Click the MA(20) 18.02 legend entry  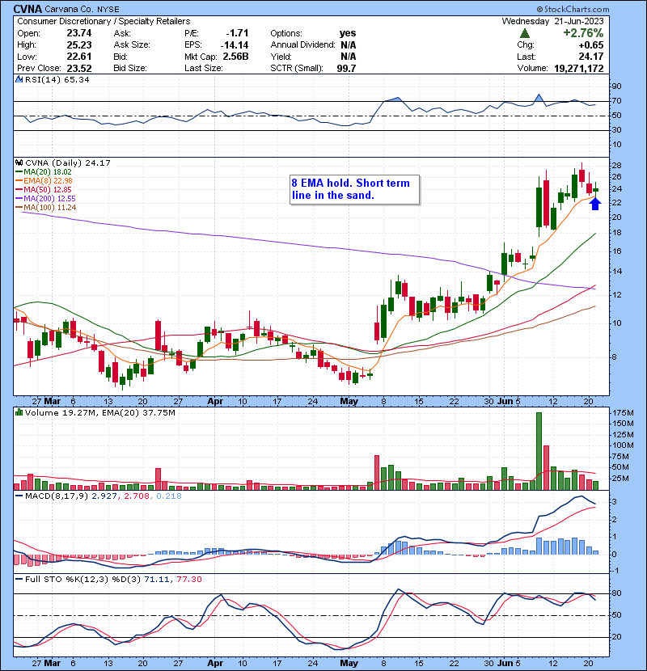44,172
